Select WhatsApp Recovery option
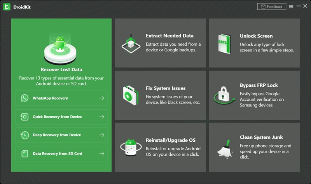Viewport: 311px width, 184px height. (x=50, y=98)
